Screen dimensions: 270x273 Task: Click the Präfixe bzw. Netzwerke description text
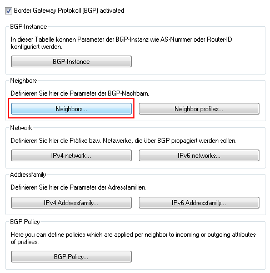[x=123, y=141]
